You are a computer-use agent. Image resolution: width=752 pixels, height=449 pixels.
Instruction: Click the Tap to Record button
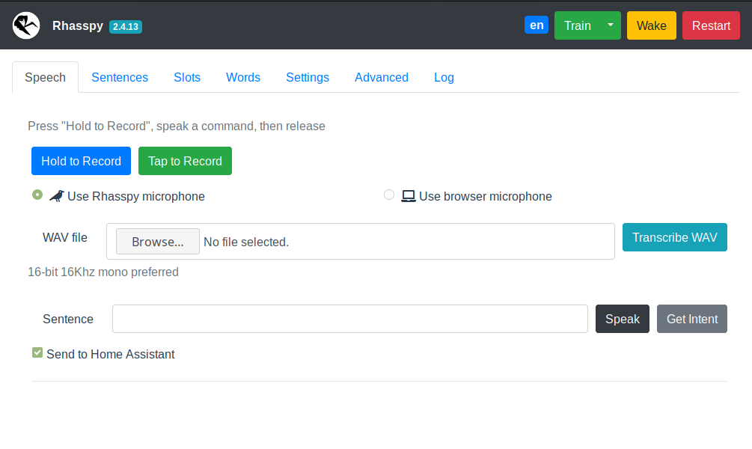point(185,161)
